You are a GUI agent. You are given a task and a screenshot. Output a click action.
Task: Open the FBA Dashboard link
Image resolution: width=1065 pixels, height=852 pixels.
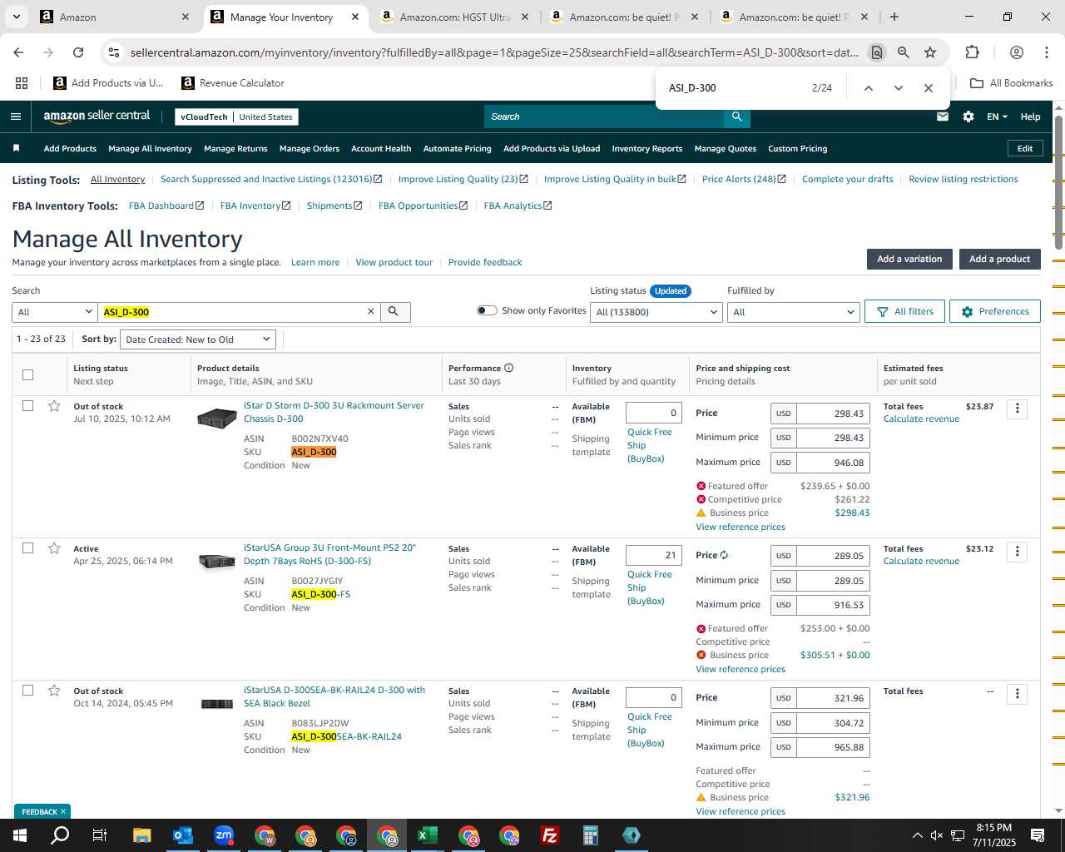(x=166, y=206)
